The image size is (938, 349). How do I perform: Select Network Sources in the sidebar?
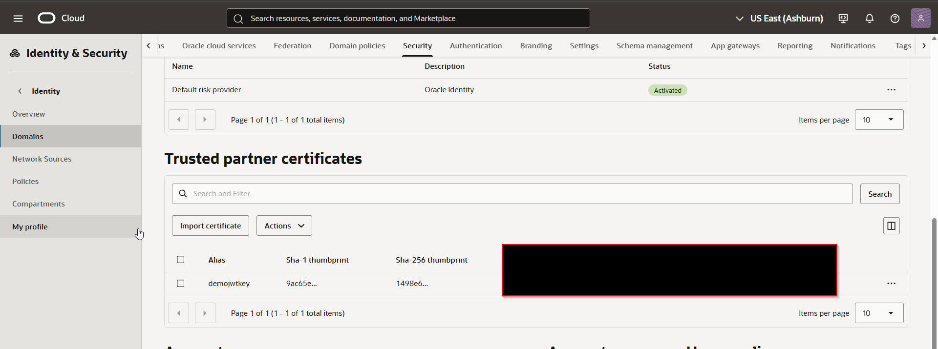click(42, 159)
